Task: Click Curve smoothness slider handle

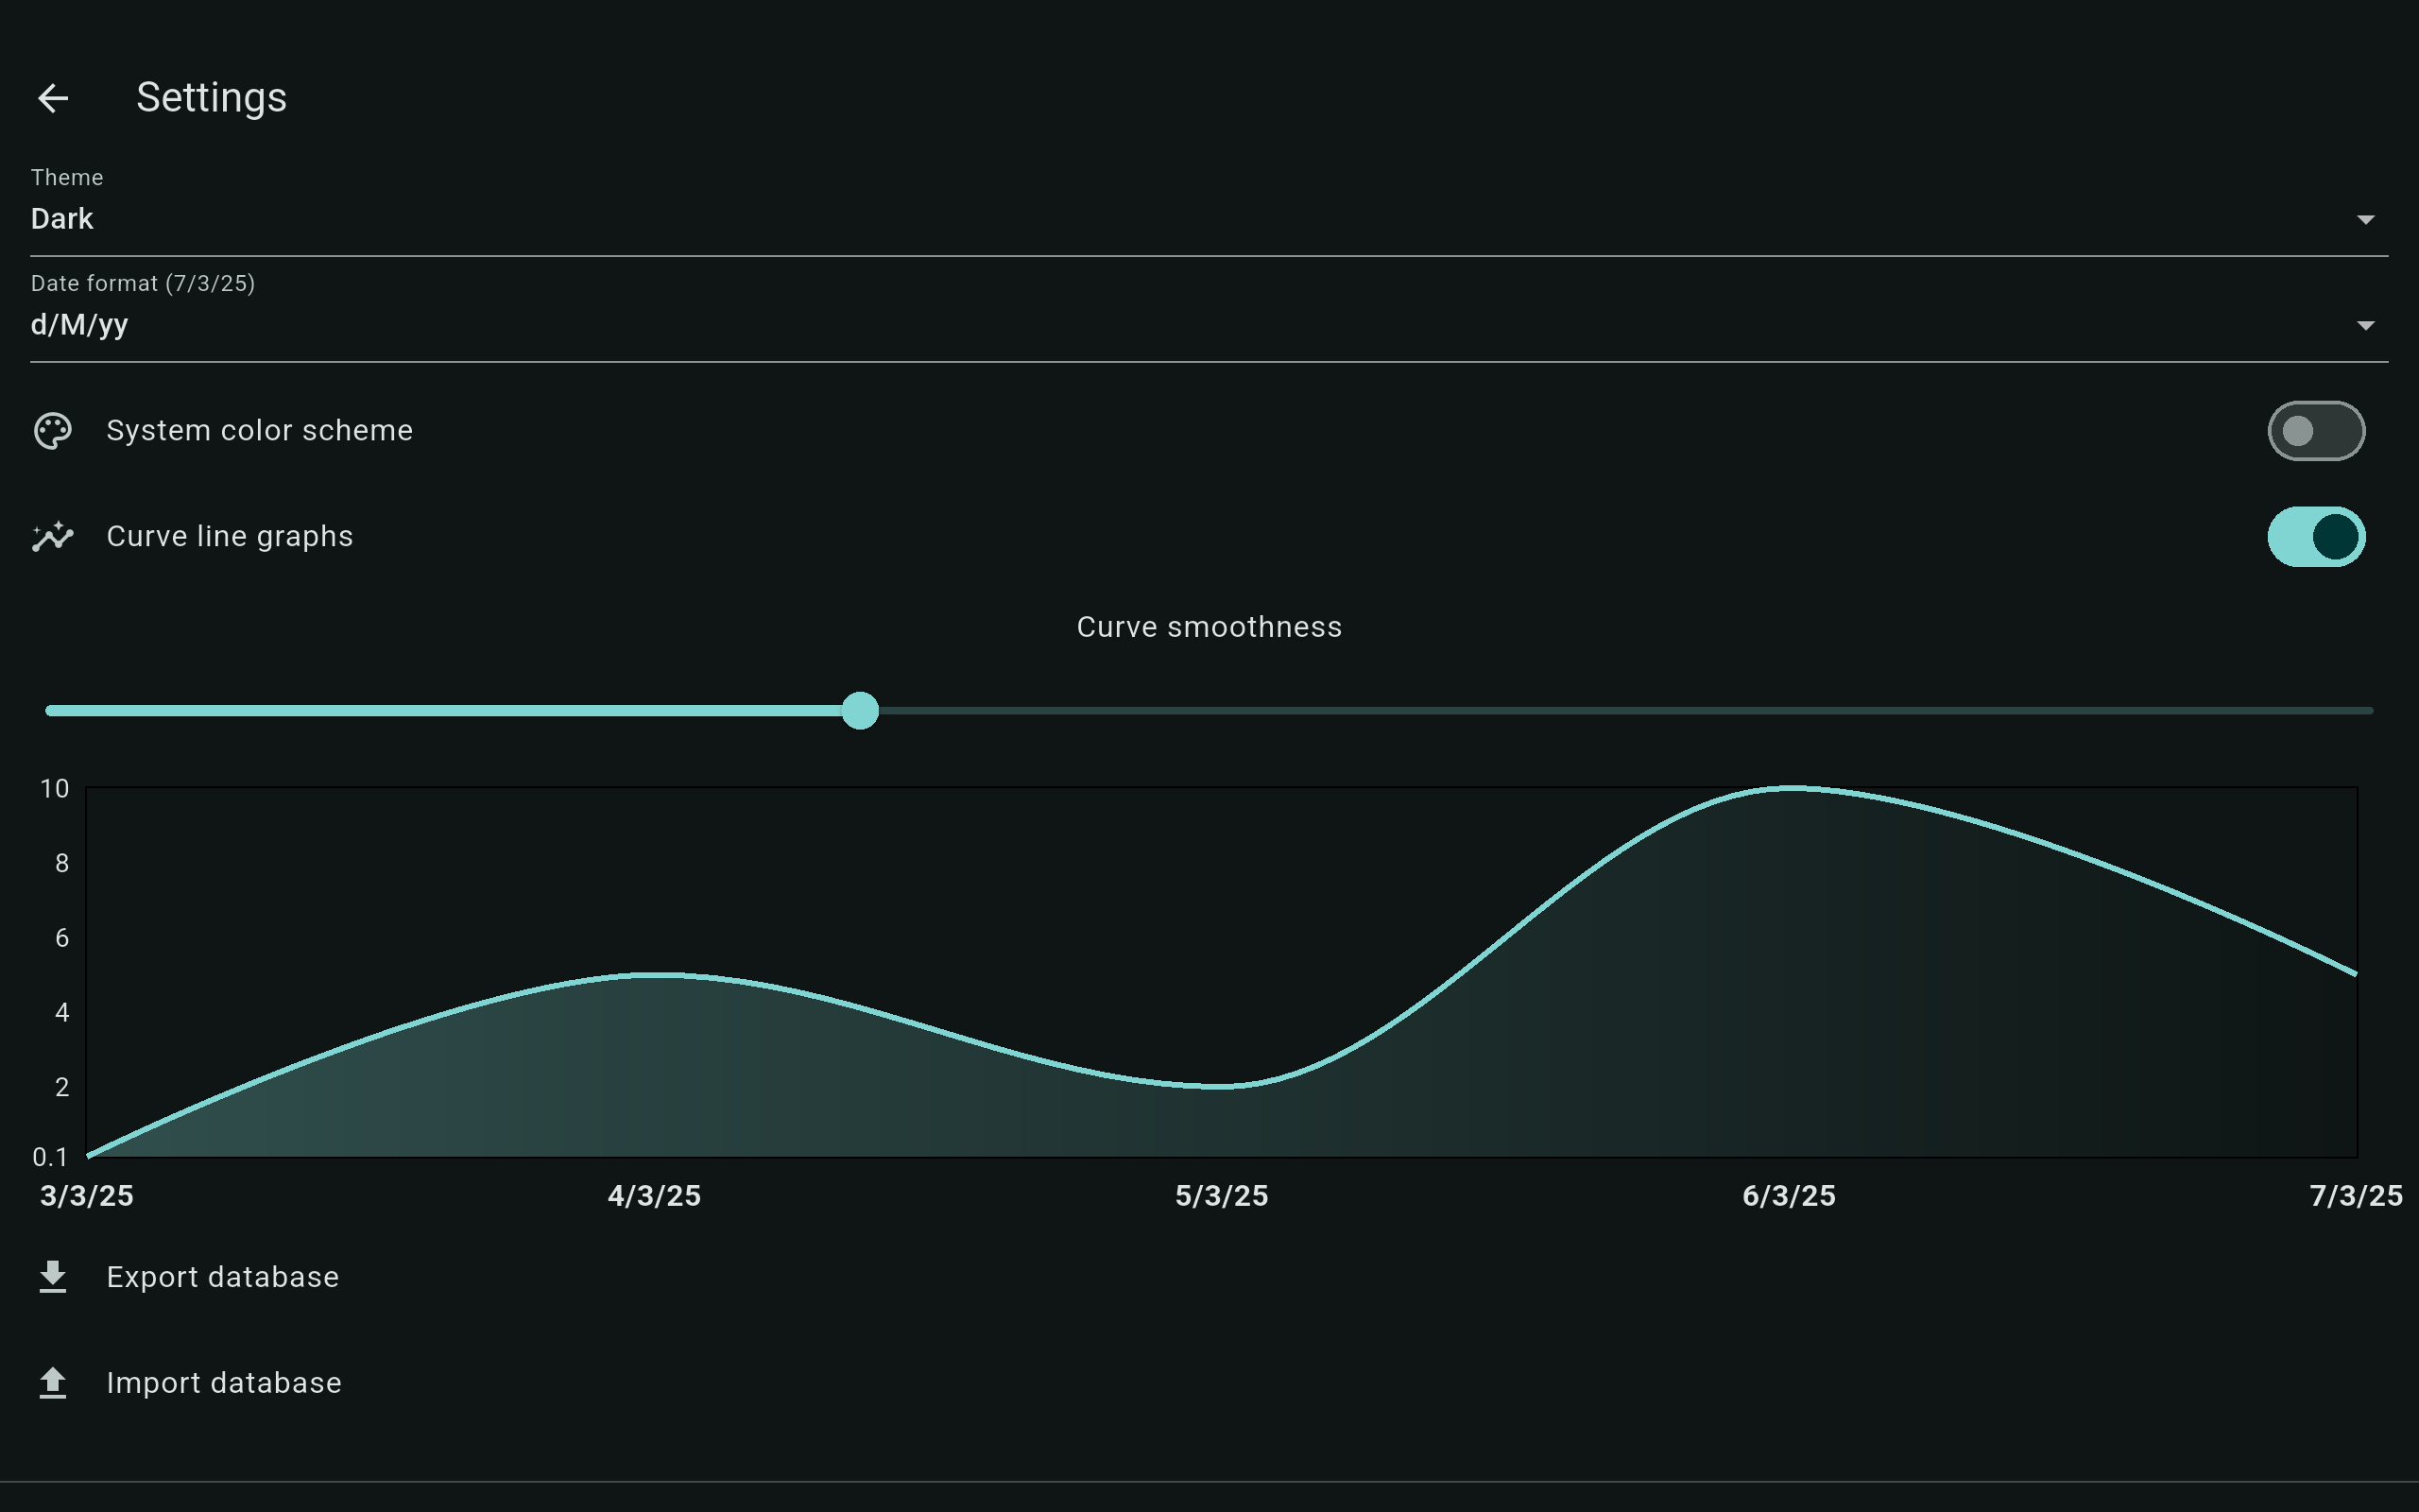Action: (x=860, y=711)
